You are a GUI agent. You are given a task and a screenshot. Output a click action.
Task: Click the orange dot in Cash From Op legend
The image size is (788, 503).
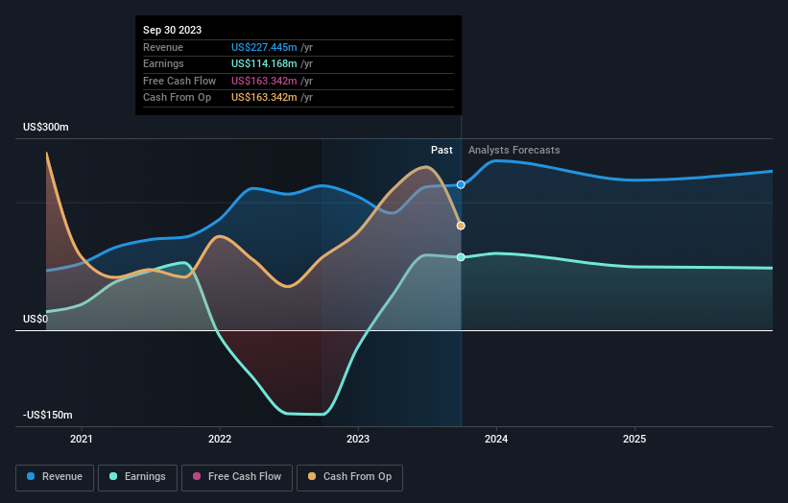point(312,476)
